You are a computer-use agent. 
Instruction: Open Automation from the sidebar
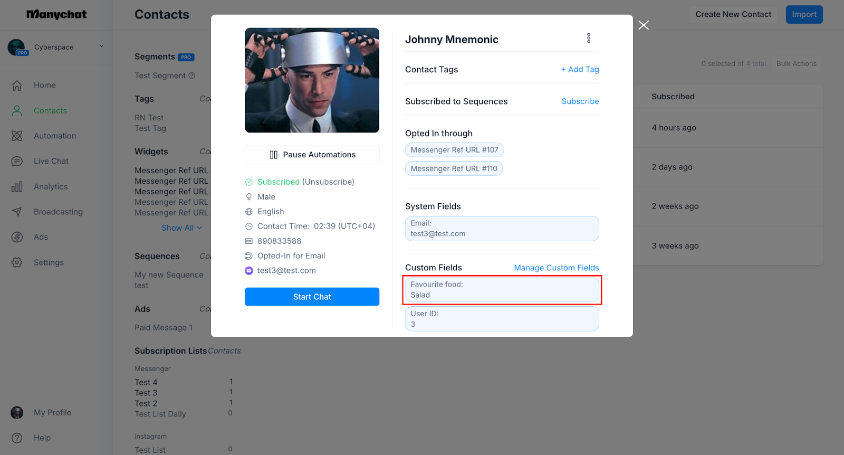(x=17, y=136)
